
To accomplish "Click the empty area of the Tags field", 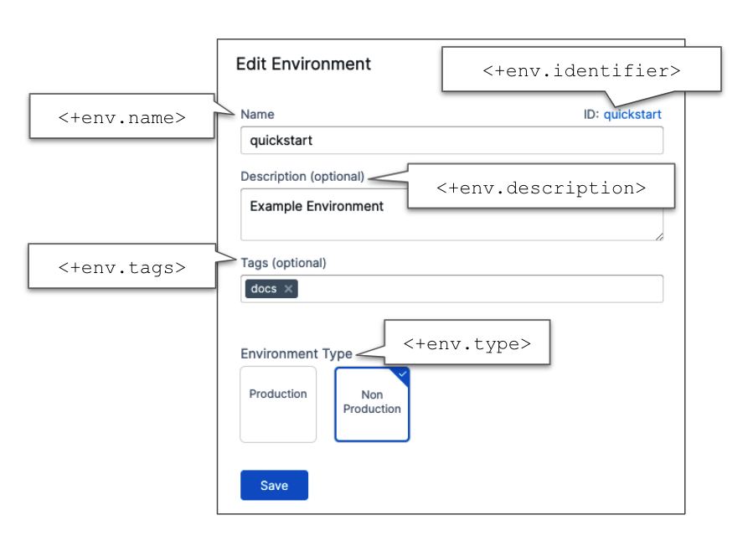I will coord(477,289).
